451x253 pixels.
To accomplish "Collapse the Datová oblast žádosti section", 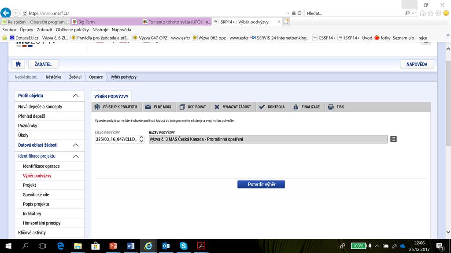I will (76, 145).
